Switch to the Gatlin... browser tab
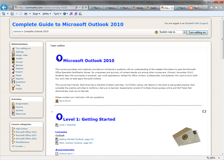This screenshot has width=224, height=160. pyautogui.click(x=153, y=8)
